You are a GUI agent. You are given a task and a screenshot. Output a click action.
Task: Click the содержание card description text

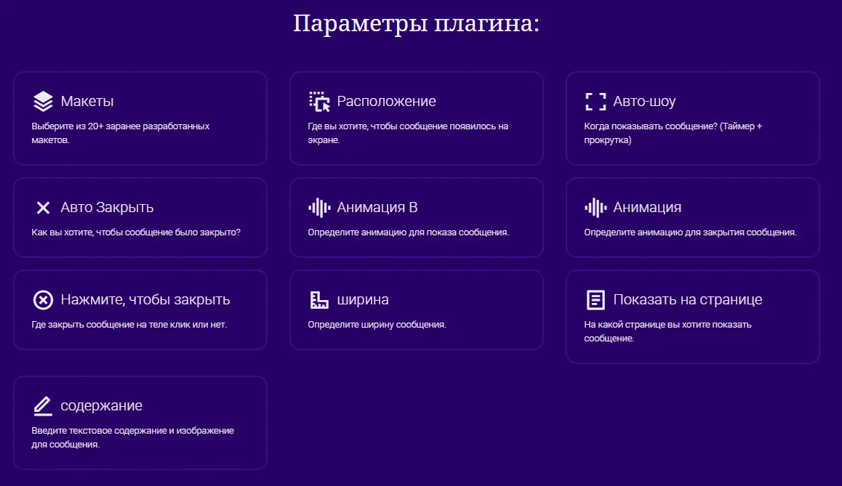[x=132, y=437]
